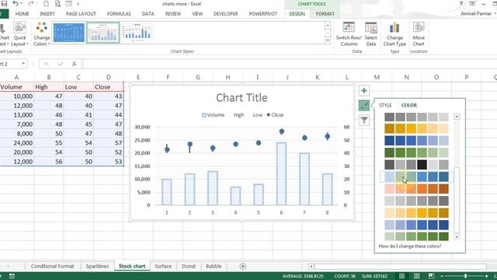
Task: Click the Move Chart button
Action: coord(419,34)
